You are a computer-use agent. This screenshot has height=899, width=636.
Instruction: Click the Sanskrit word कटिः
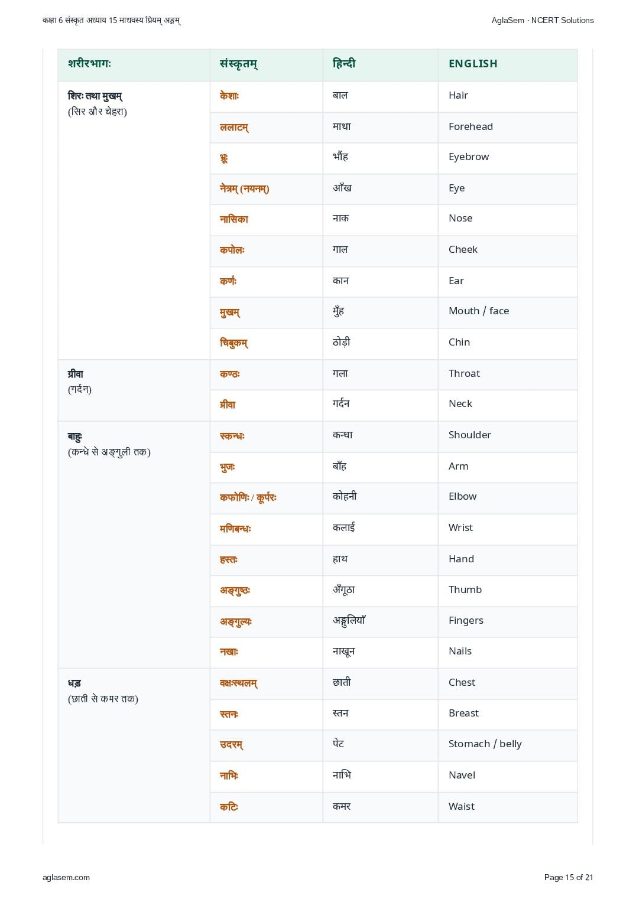click(x=229, y=807)
